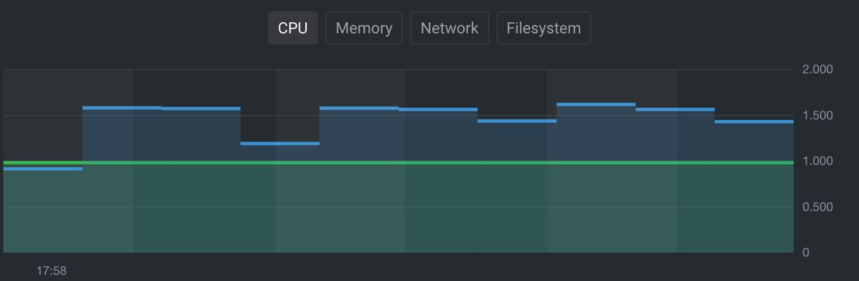Click the fifth blue usage segment
The image size is (859, 281).
point(359,107)
